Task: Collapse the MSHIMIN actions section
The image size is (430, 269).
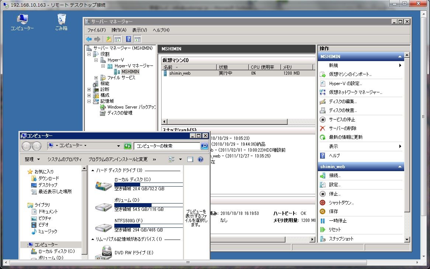Action: click(x=400, y=57)
